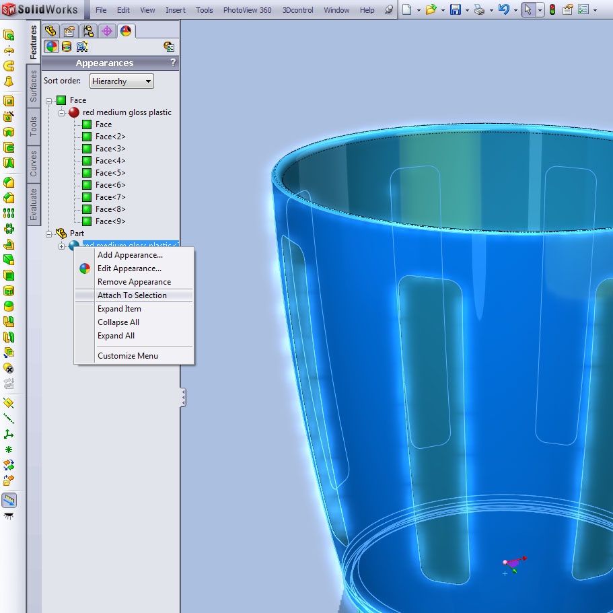The height and width of the screenshot is (613, 613).
Task: Toggle the appearances view button under tabs
Action: pyautogui.click(x=51, y=46)
